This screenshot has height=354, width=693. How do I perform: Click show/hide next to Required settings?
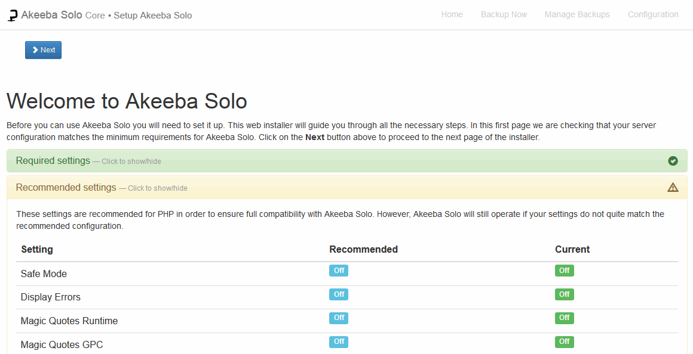coord(133,161)
